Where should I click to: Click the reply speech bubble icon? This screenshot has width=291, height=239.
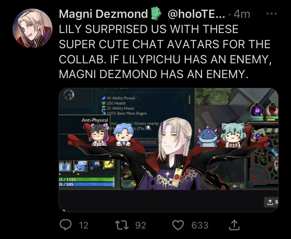(x=66, y=225)
